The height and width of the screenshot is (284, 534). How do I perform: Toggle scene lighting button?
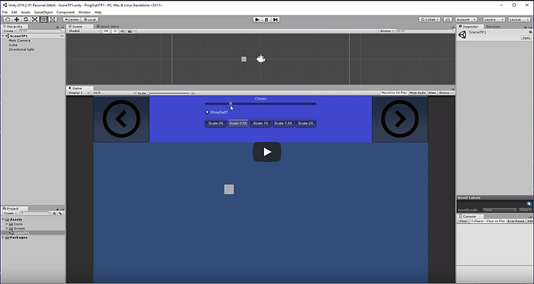pyautogui.click(x=115, y=31)
